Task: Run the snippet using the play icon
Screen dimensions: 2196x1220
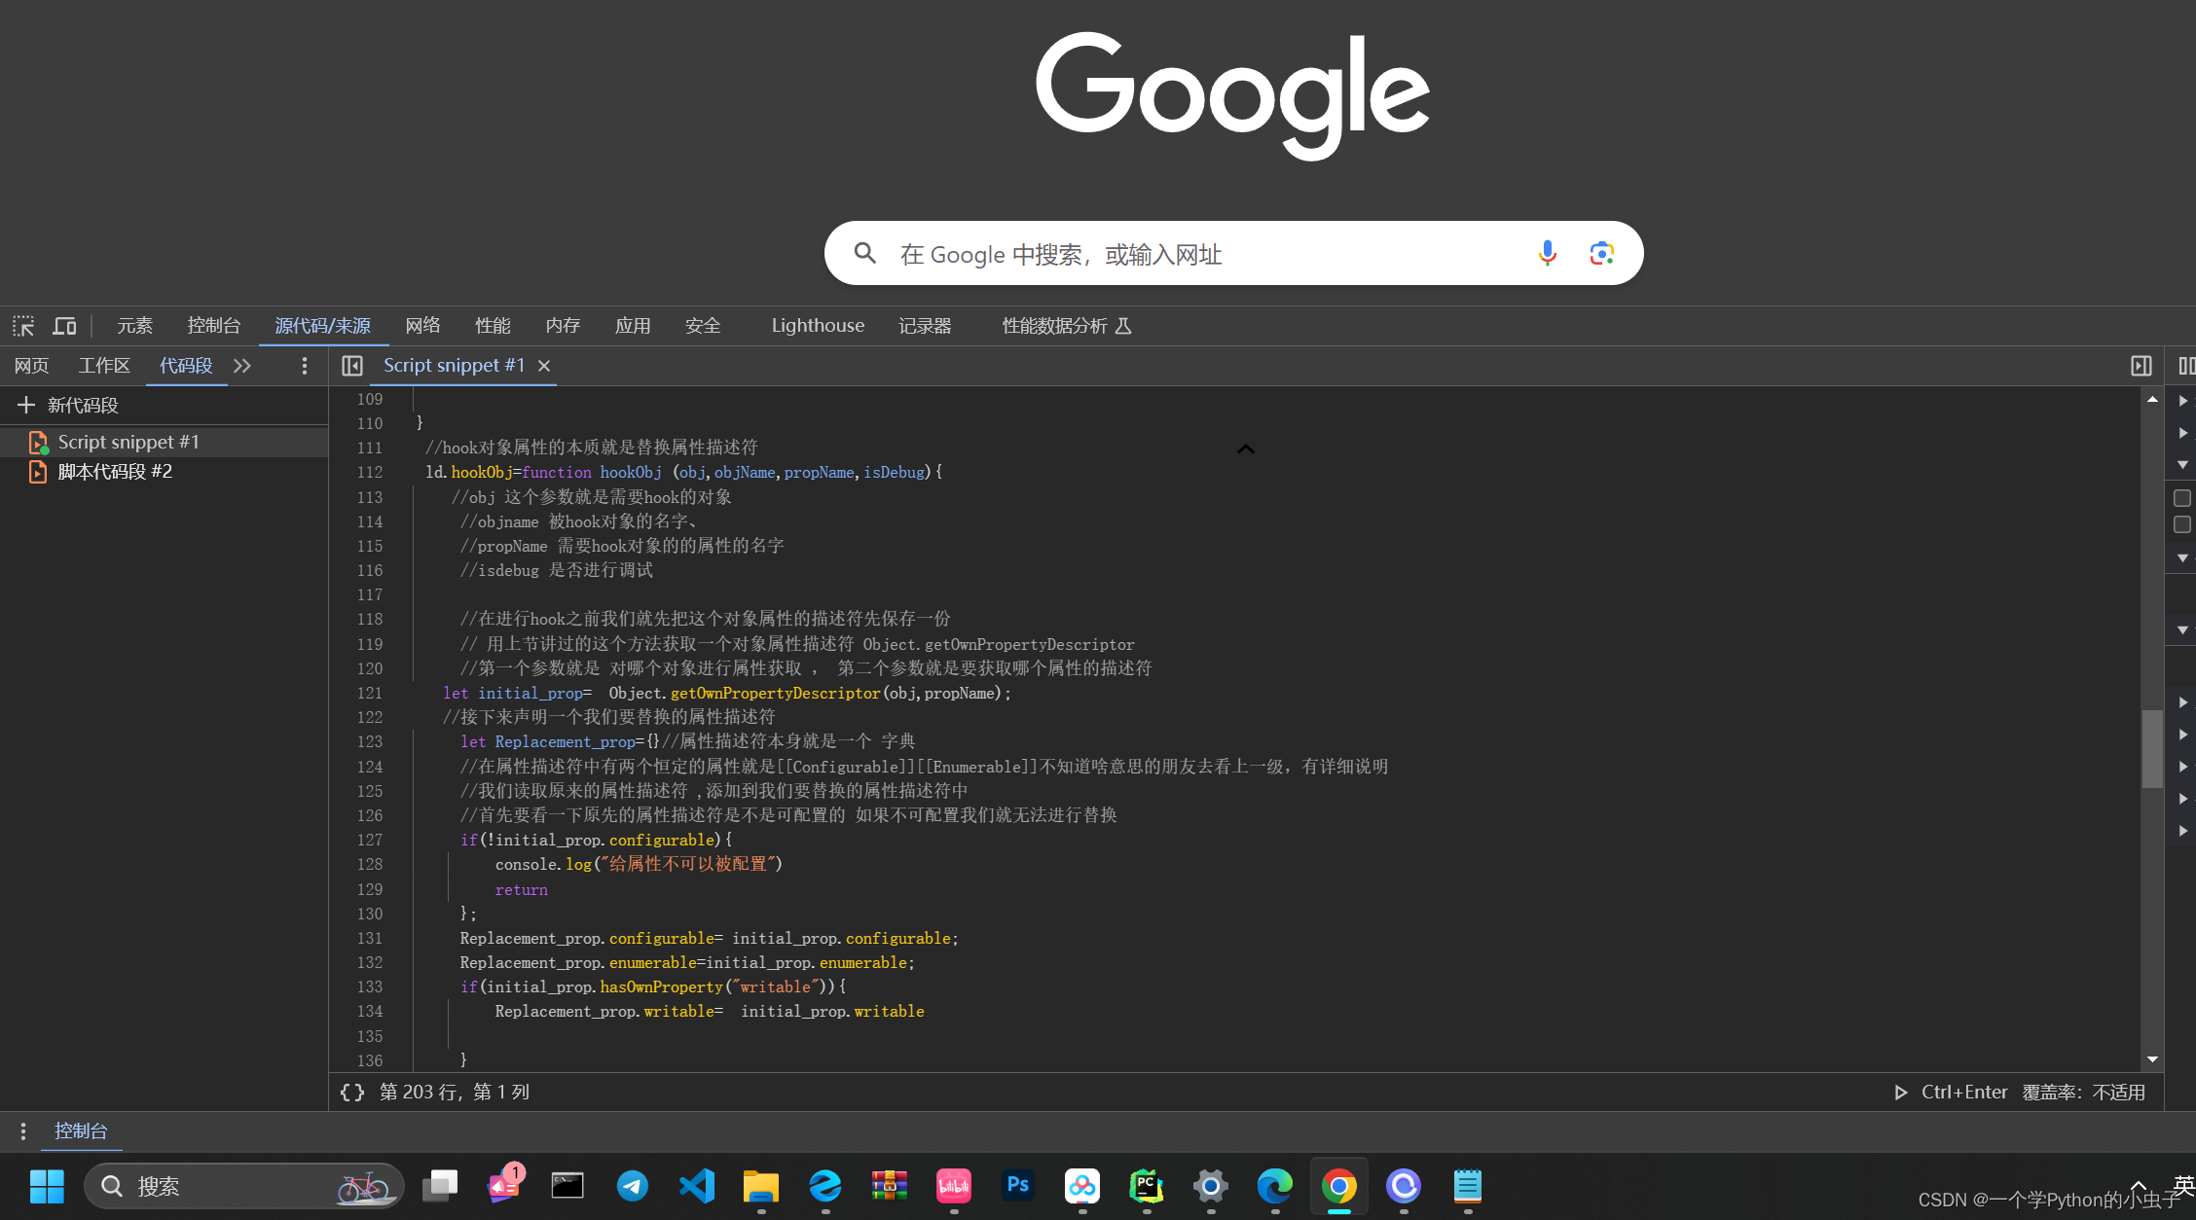Action: (1900, 1092)
